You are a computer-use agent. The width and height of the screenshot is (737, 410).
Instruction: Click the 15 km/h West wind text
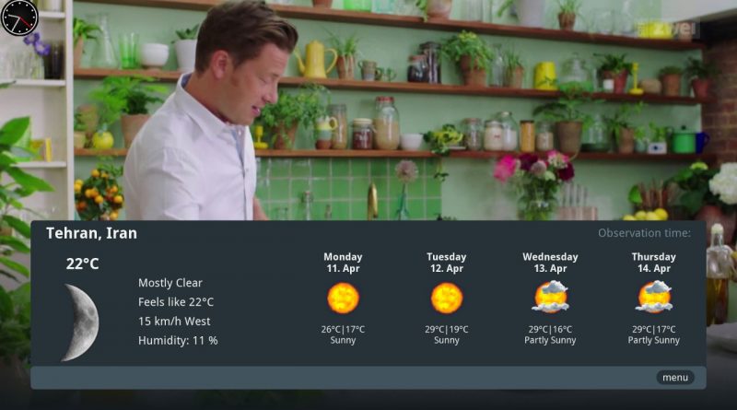click(x=174, y=322)
